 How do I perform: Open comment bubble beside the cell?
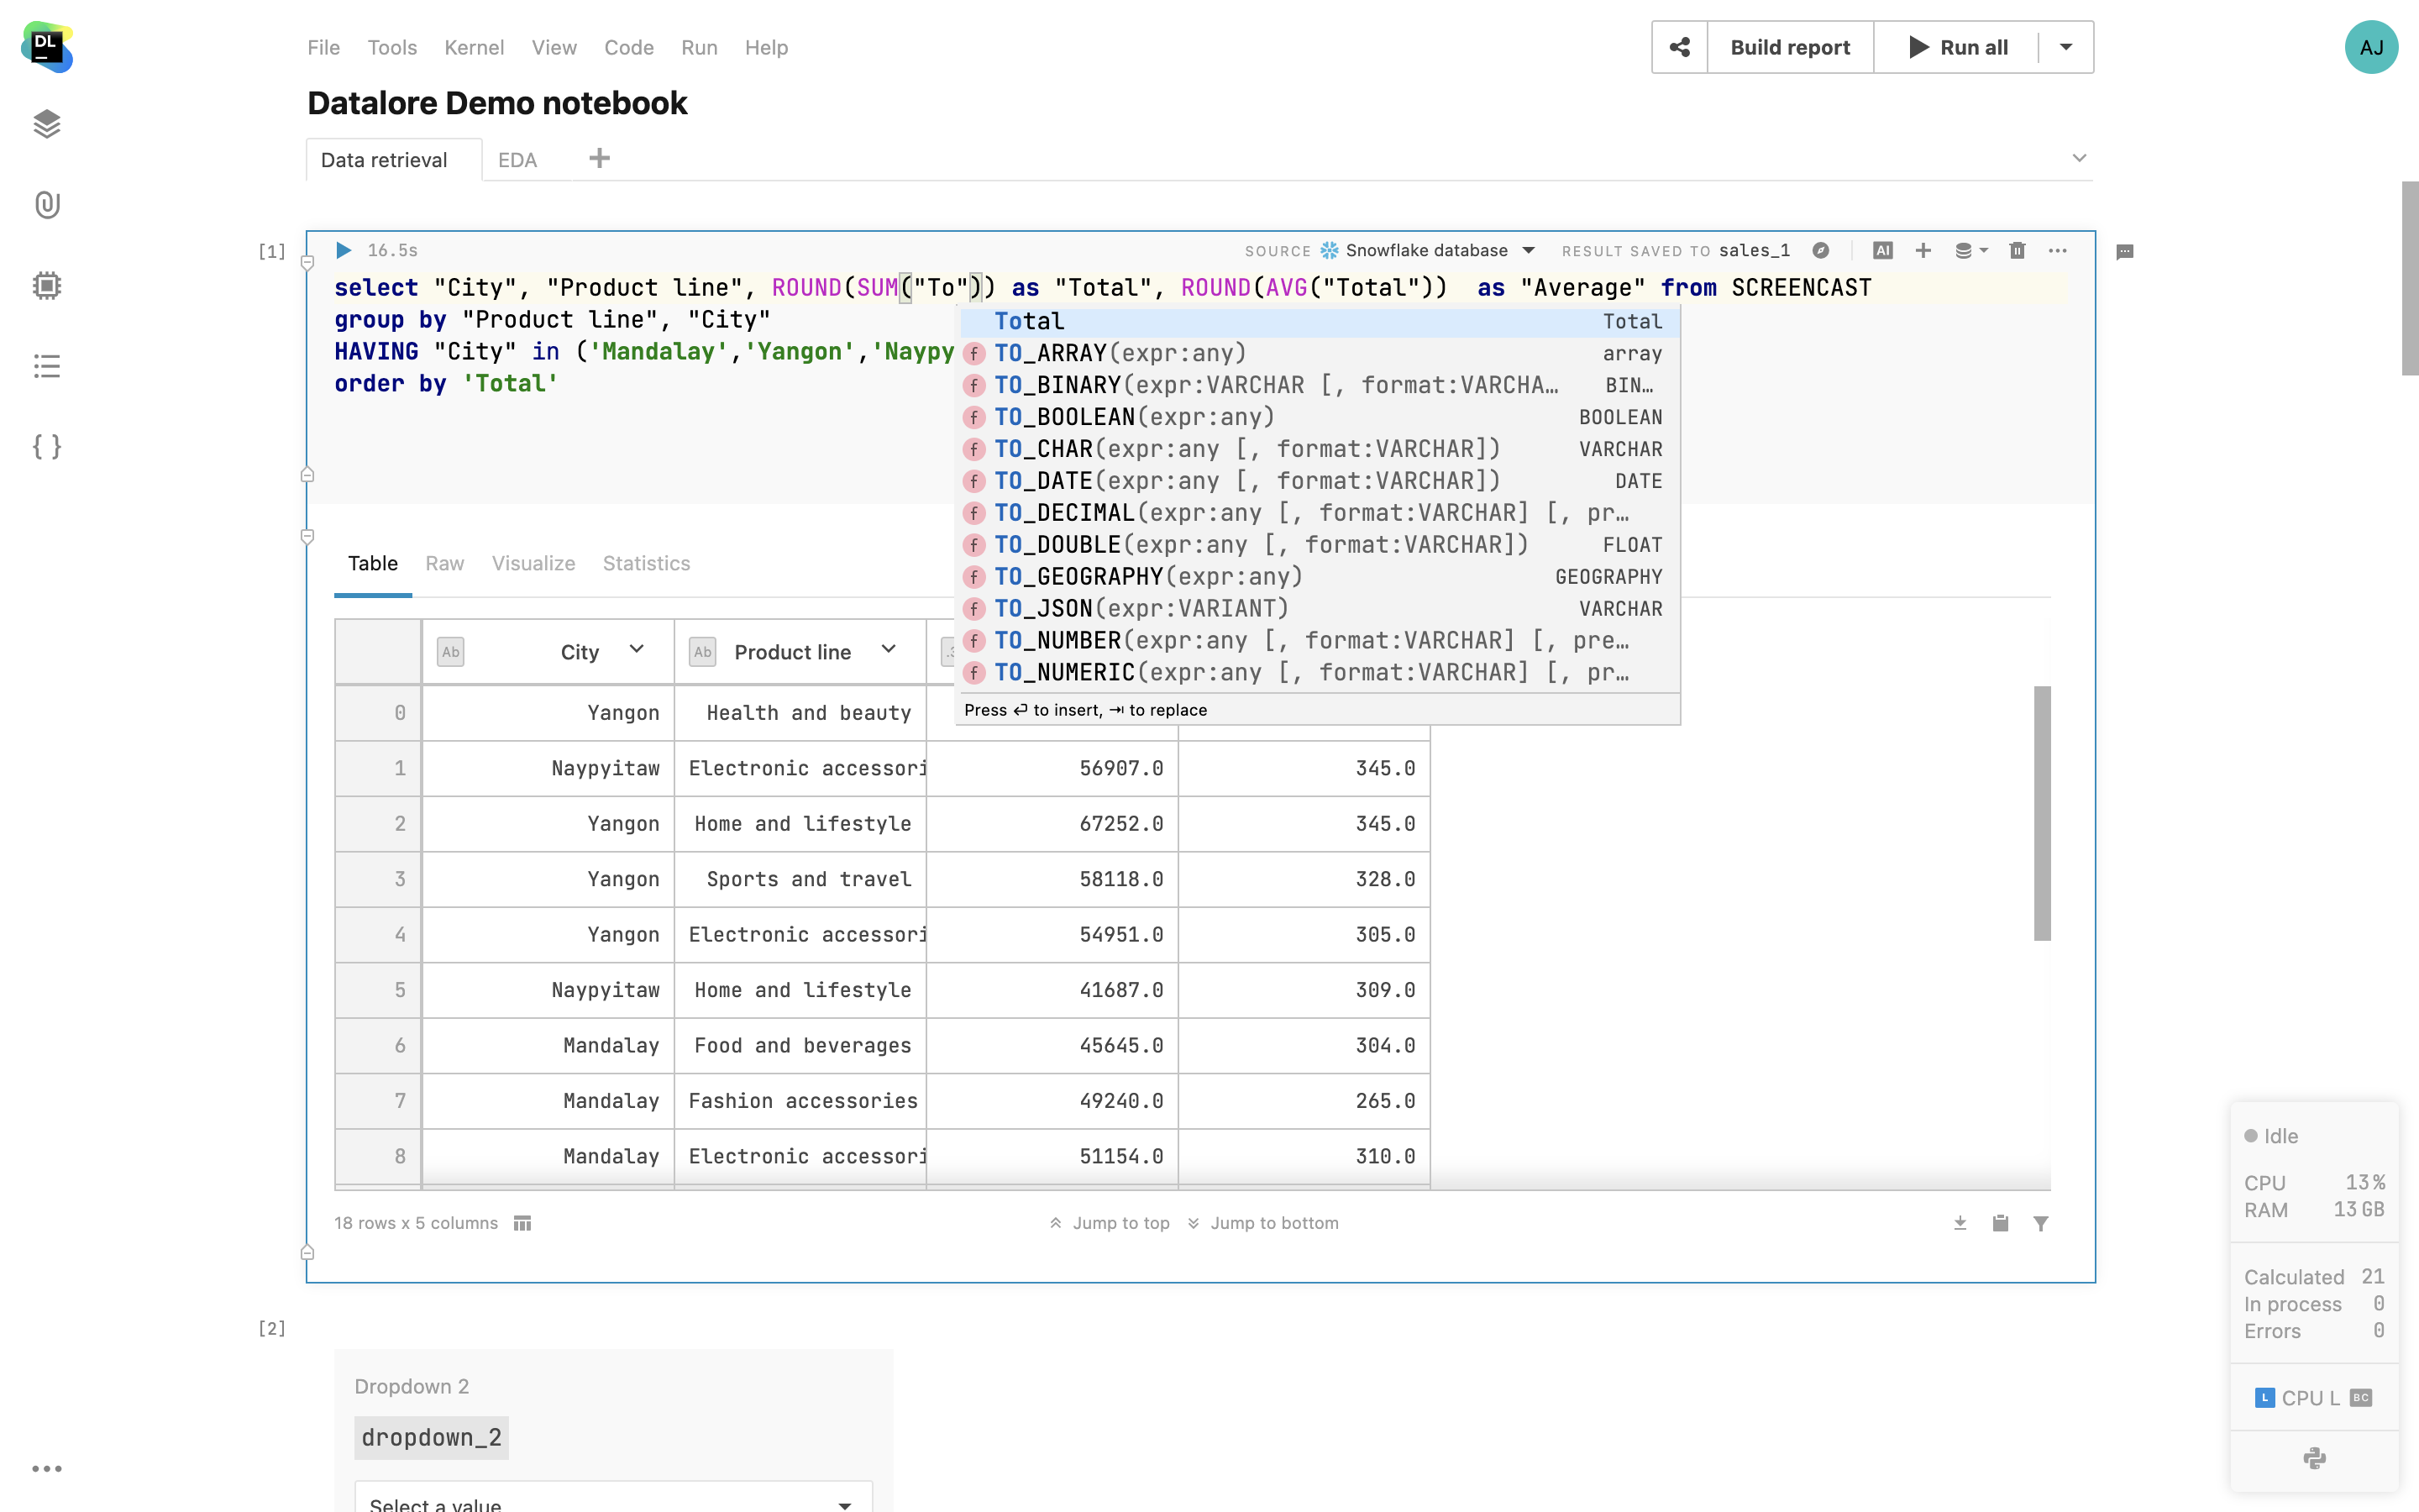click(x=2125, y=252)
